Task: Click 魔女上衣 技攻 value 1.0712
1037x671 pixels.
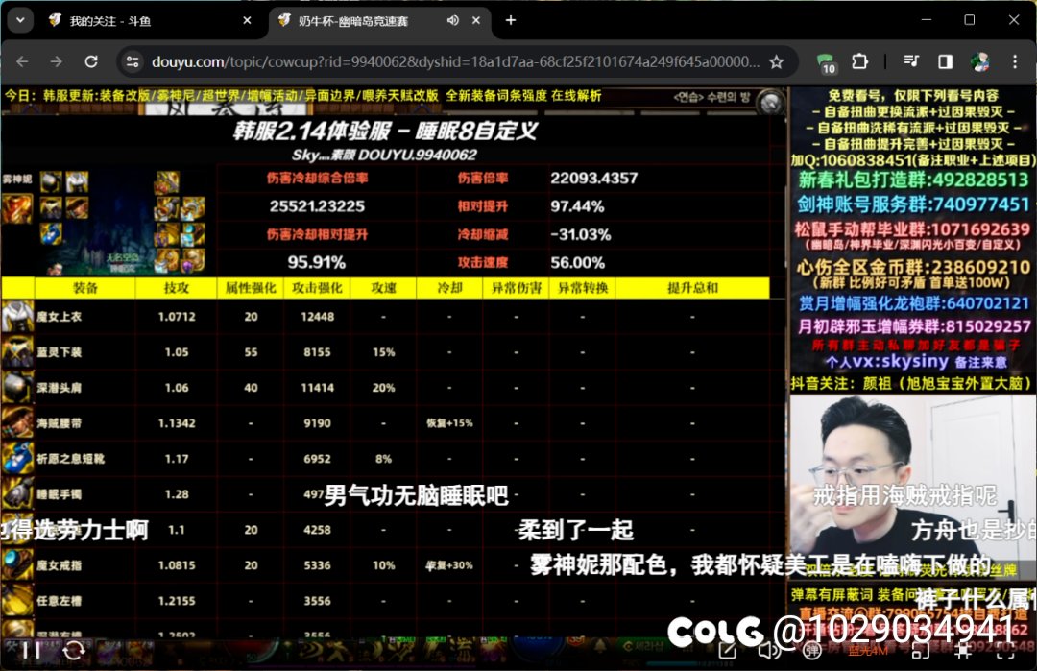Action: tap(177, 317)
